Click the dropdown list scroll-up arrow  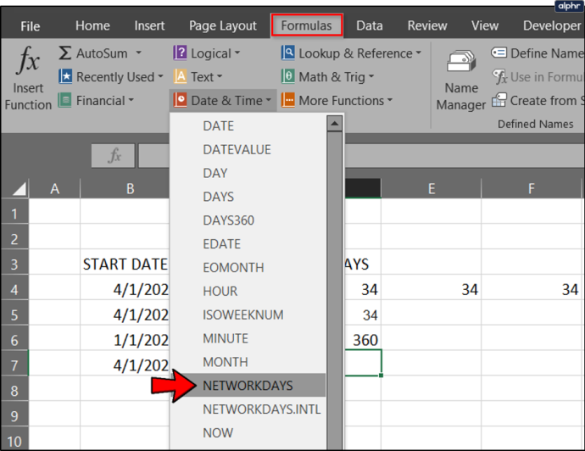click(334, 124)
